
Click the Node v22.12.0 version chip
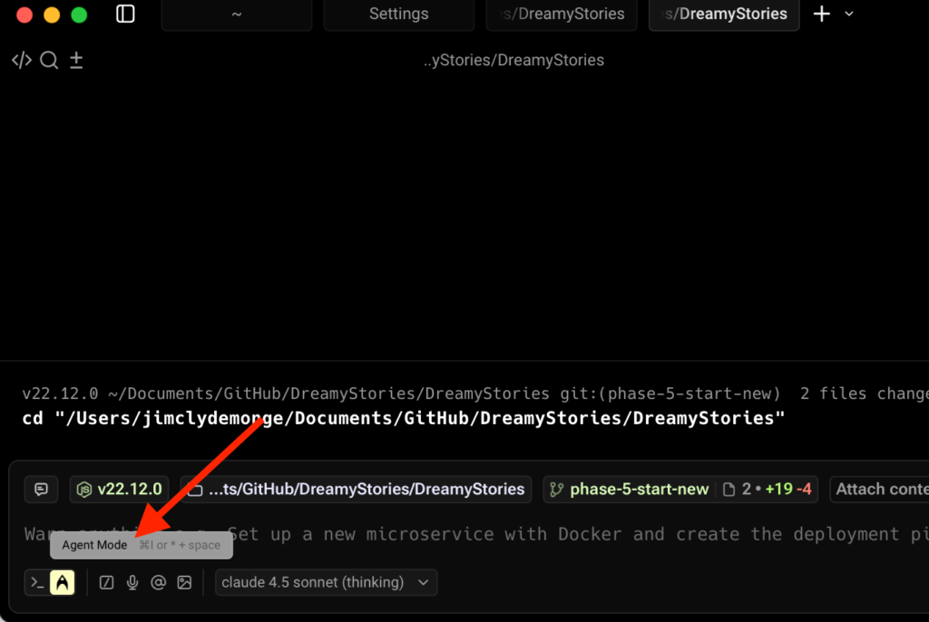click(x=119, y=490)
